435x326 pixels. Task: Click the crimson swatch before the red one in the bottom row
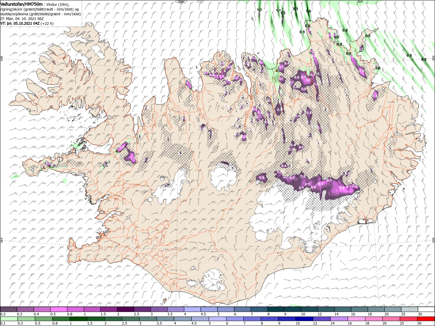[x=408, y=319]
